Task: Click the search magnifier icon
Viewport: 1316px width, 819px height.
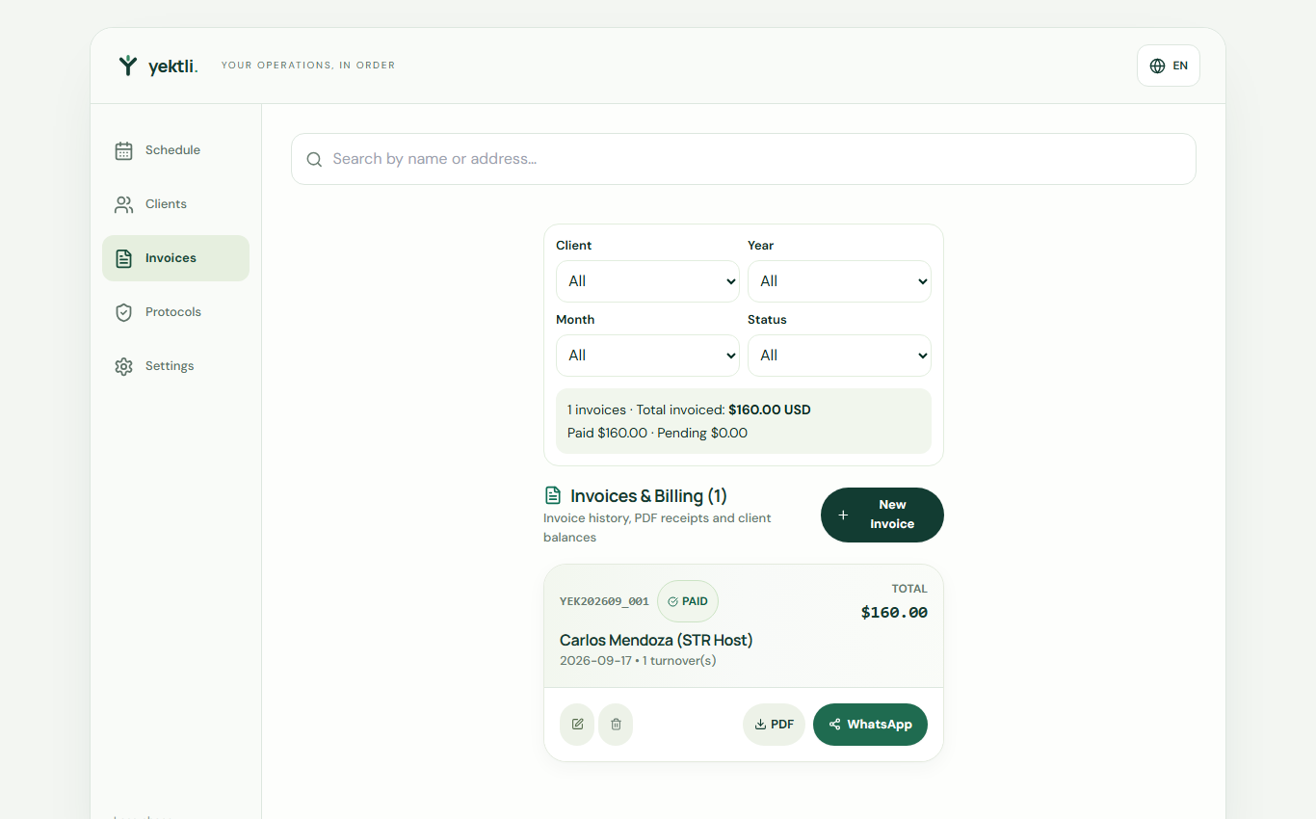Action: (x=314, y=159)
